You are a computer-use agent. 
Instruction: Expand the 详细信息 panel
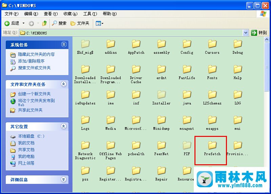pyautogui.click(x=64, y=179)
